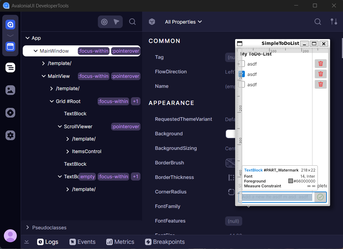Open the property filter sliders icon

tap(334, 22)
